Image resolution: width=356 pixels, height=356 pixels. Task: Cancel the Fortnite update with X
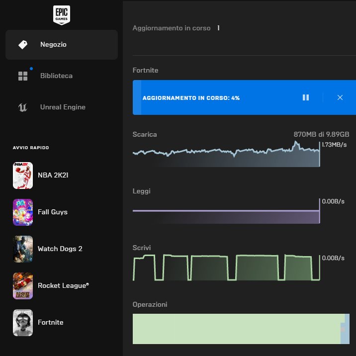click(x=340, y=97)
